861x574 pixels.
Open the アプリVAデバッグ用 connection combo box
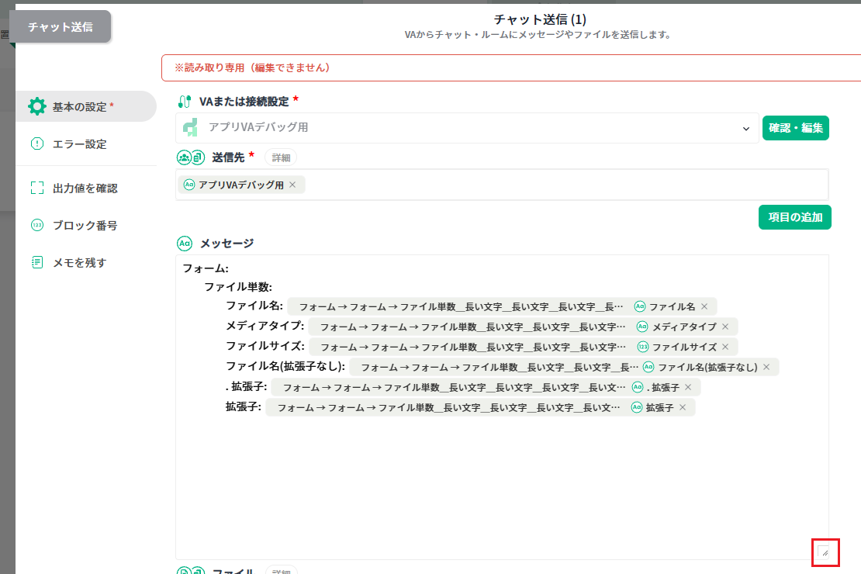[x=465, y=128]
